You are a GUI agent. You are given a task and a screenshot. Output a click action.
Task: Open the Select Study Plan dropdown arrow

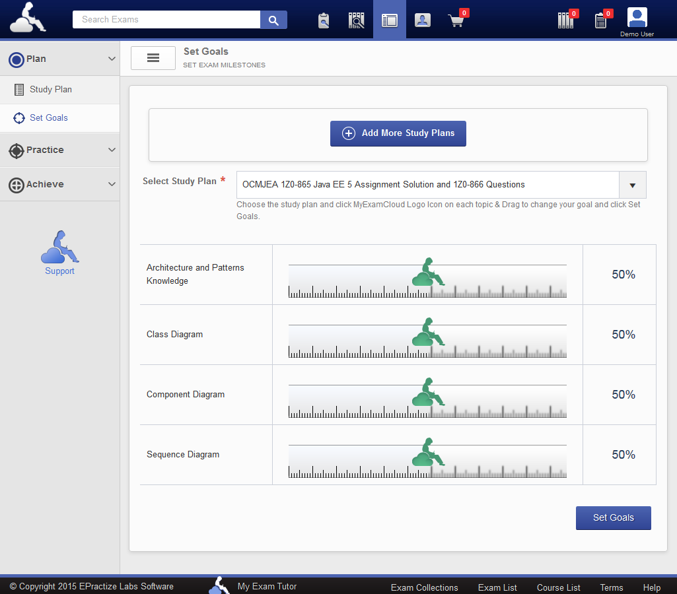[x=632, y=185]
